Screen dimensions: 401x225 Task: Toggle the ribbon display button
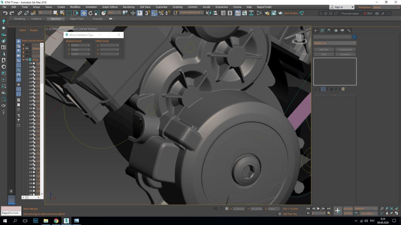[x=238, y=13]
